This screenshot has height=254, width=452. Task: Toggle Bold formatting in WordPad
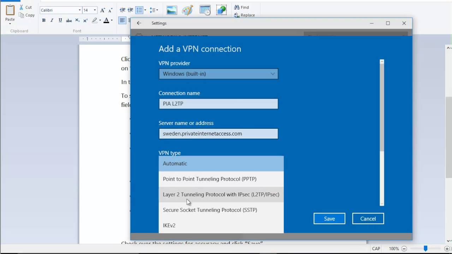pyautogui.click(x=44, y=20)
